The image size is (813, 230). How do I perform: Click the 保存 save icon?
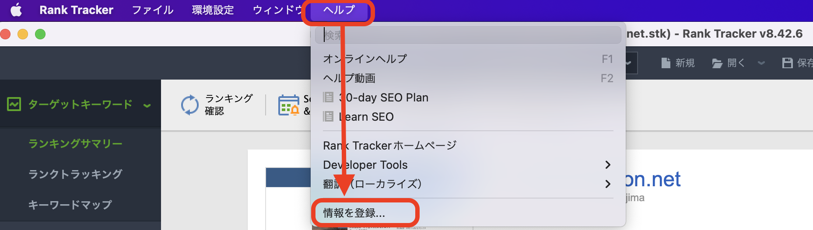tap(787, 63)
